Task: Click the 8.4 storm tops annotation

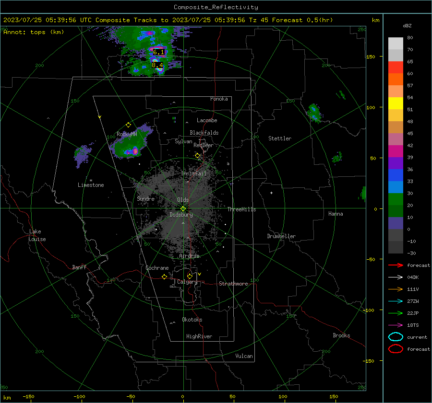Action: [x=157, y=65]
